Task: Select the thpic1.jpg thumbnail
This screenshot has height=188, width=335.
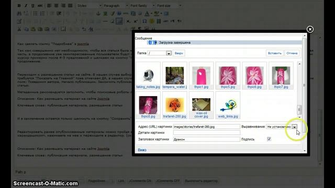Action: coord(201,76)
